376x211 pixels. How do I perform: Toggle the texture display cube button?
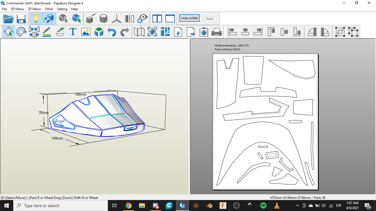pyautogui.click(x=49, y=19)
